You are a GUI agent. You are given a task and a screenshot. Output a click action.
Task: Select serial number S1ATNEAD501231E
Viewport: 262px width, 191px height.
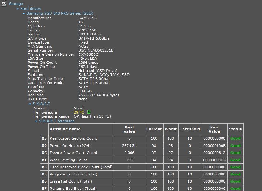(x=96, y=50)
